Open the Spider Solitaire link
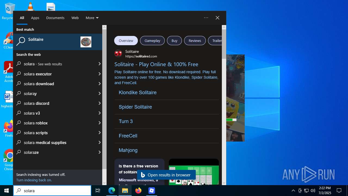 pos(135,107)
